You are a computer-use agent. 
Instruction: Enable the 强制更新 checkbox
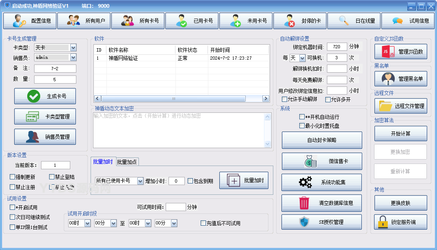click(x=13, y=177)
